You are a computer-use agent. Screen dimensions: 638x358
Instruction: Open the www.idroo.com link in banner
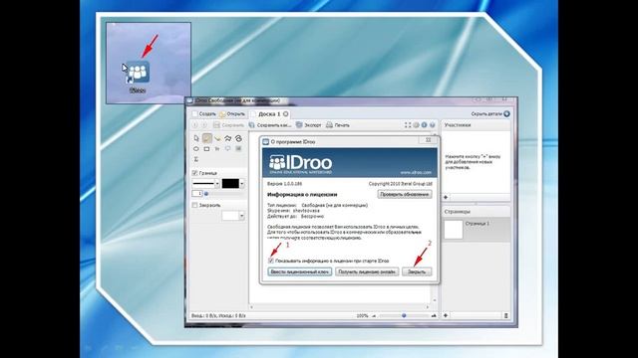coord(416,172)
